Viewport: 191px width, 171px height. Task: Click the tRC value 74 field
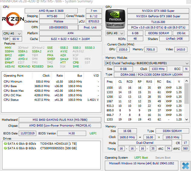coord(168,149)
